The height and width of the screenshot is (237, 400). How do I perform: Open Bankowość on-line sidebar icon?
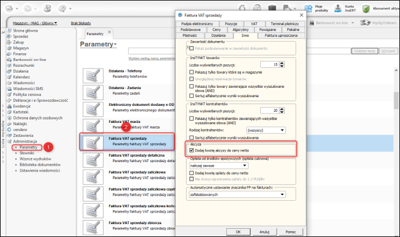pos(9,60)
